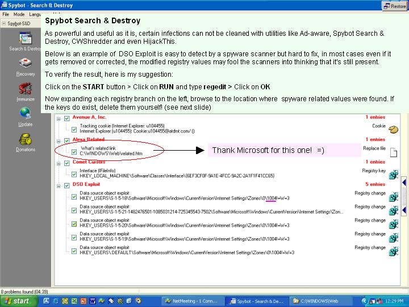This screenshot has height=307, width=409.
Task: Click upper blue arrow on right edge
Action: [x=404, y=182]
